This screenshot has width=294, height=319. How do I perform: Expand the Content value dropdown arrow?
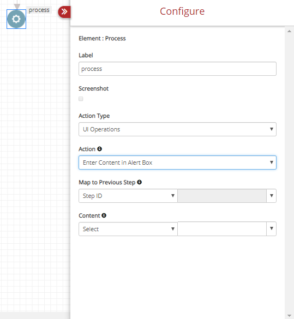coord(272,228)
